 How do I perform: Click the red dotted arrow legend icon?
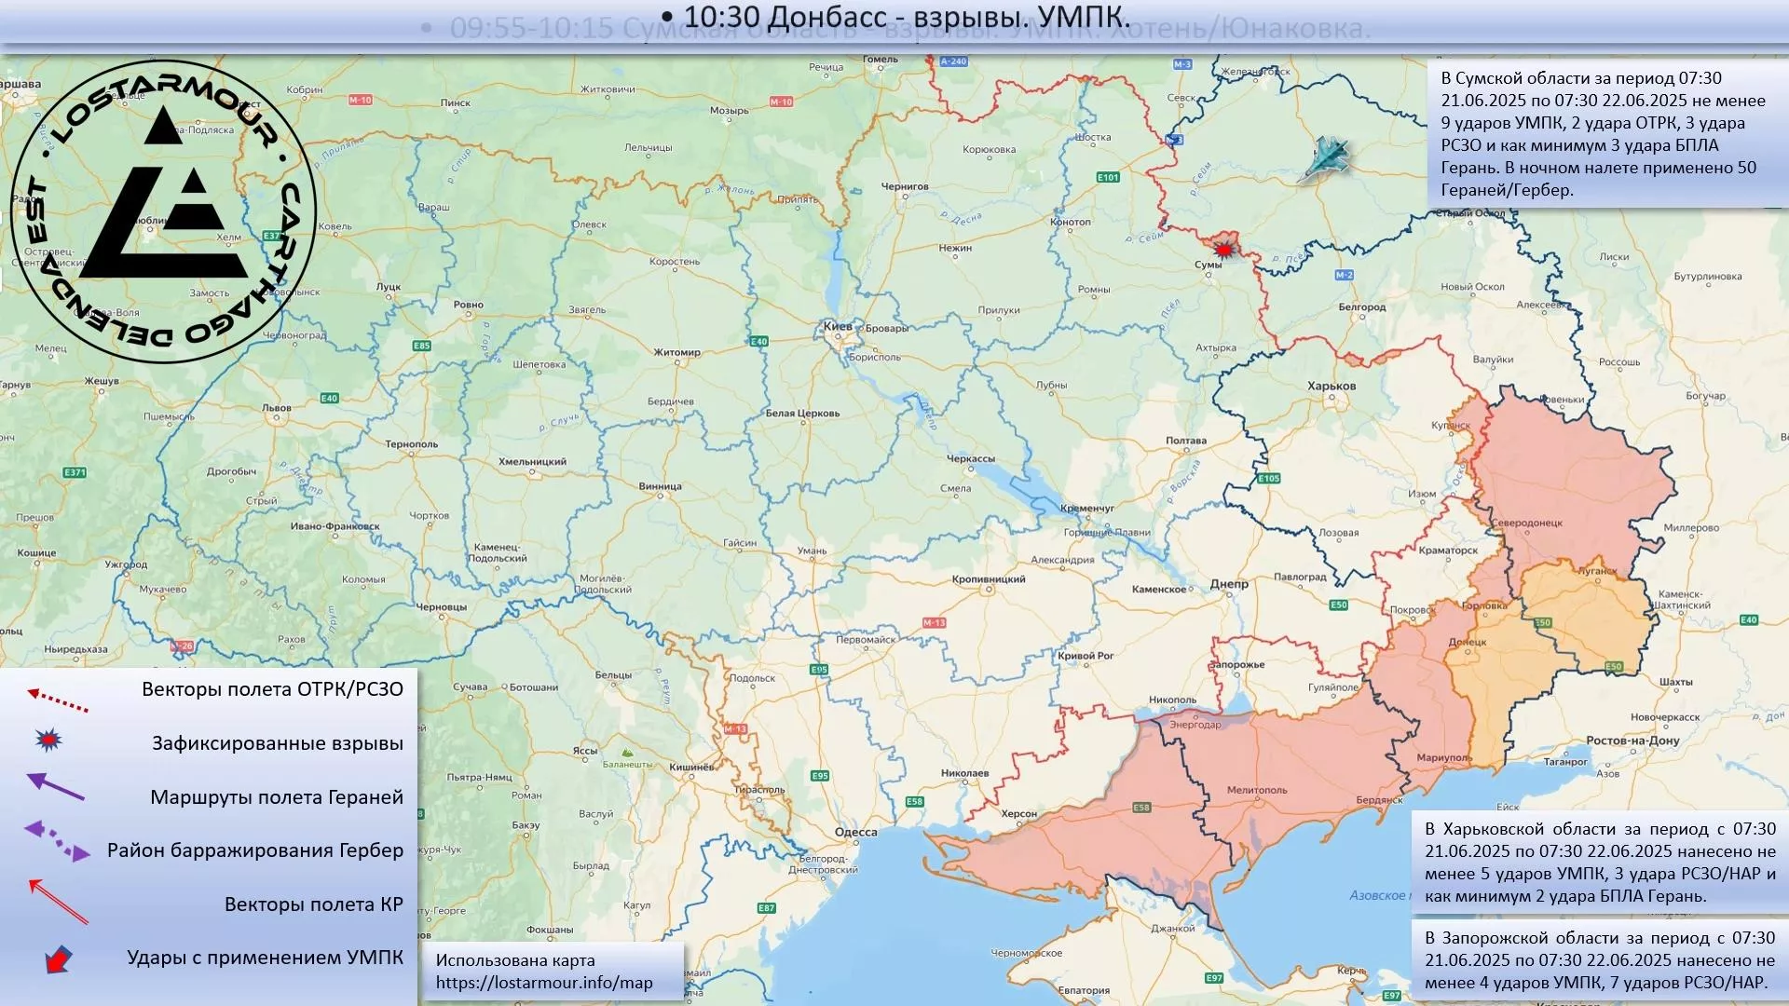pos(58,700)
